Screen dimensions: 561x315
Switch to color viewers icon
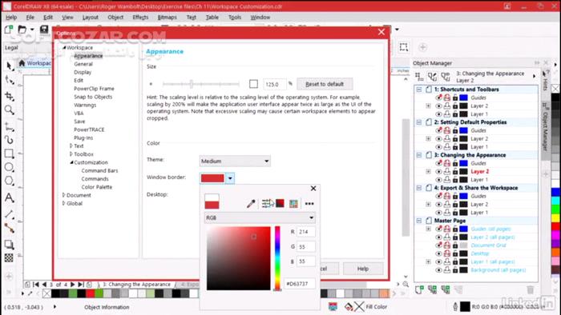pyautogui.click(x=280, y=204)
